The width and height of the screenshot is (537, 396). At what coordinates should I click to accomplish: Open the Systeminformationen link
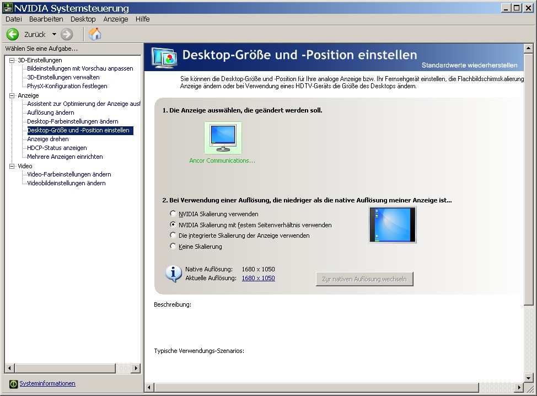point(47,383)
